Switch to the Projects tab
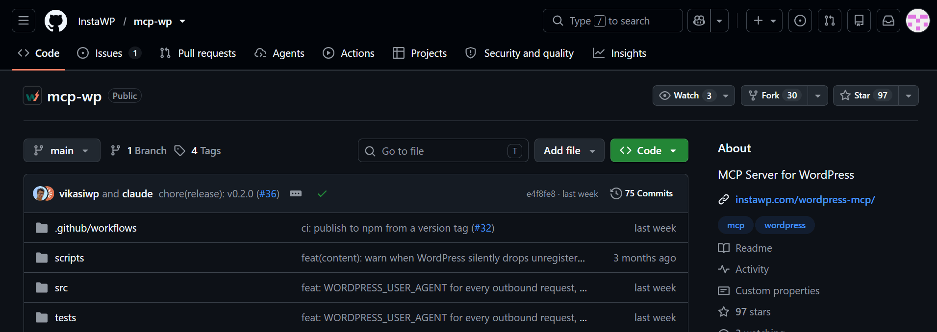The height and width of the screenshot is (332, 937). [420, 53]
